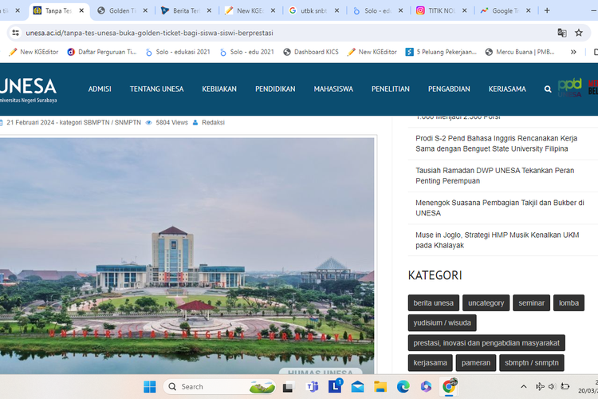Image resolution: width=598 pixels, height=399 pixels.
Task: Open a new browser tab
Action: [x=547, y=11]
